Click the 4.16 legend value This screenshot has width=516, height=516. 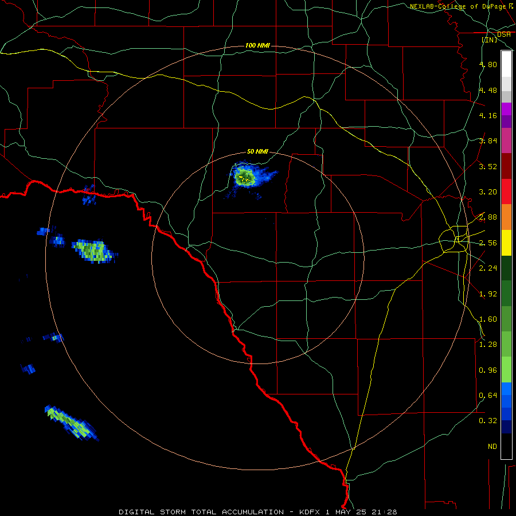[x=488, y=115]
